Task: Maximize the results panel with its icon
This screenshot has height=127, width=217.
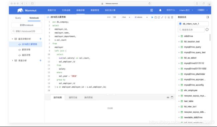Action: (172, 97)
